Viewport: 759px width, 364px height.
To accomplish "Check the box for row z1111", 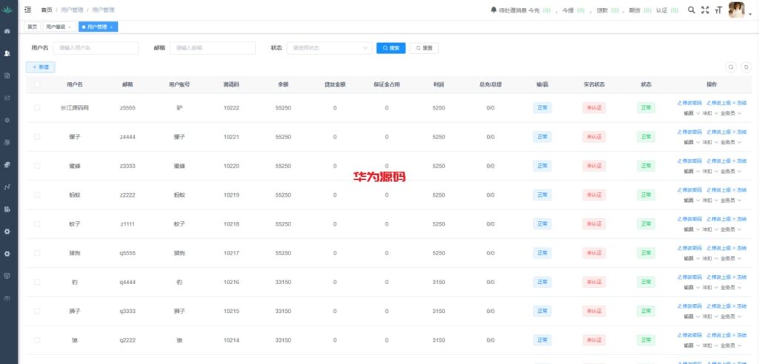I will [x=37, y=224].
